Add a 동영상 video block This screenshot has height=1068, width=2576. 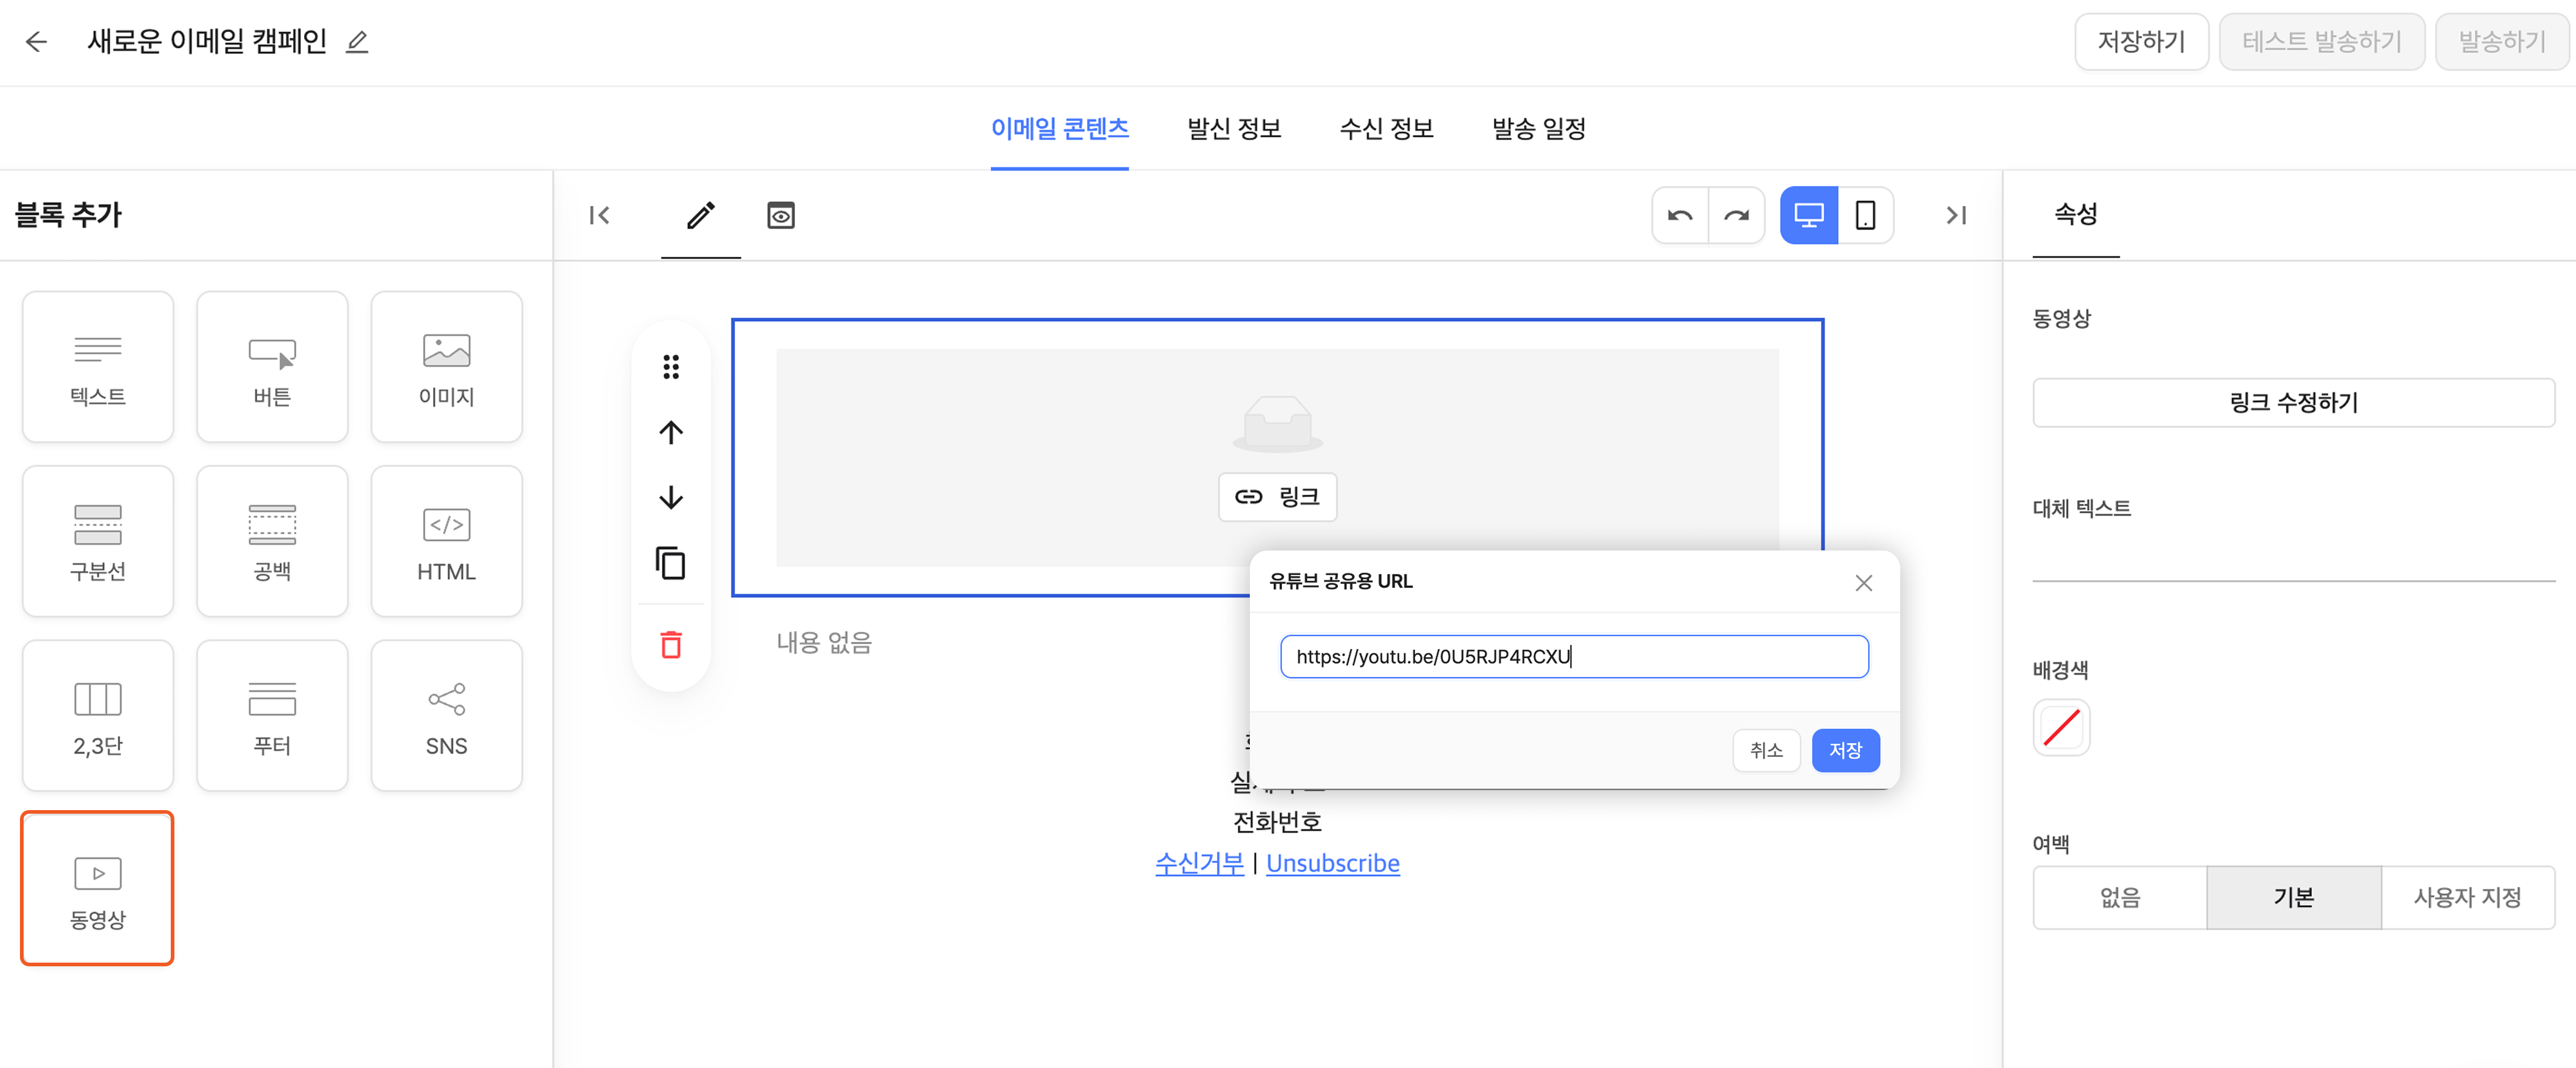(x=98, y=888)
